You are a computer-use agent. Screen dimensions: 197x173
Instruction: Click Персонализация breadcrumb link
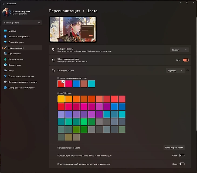[64, 11]
